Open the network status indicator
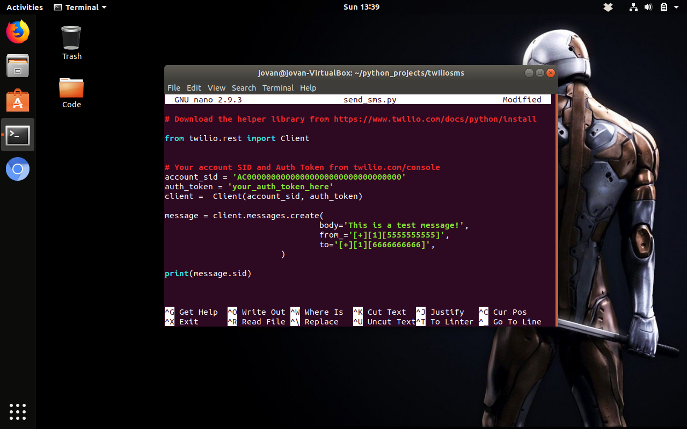Viewport: 687px width, 429px height. [634, 8]
